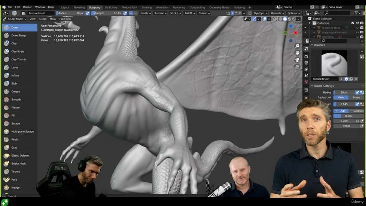Click the viewport zoom magnifier gizmo
This screenshot has height=206, width=366.
pyautogui.click(x=297, y=46)
